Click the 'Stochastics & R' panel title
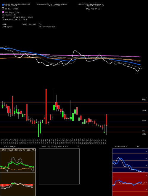 pyautogui.click(x=121, y=147)
